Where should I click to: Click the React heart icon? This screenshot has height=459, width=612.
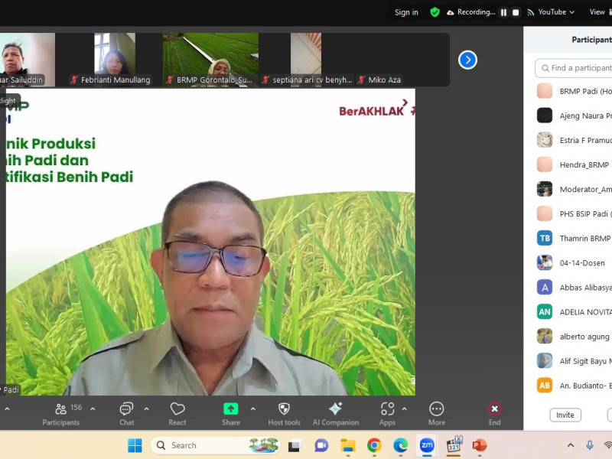tap(177, 409)
